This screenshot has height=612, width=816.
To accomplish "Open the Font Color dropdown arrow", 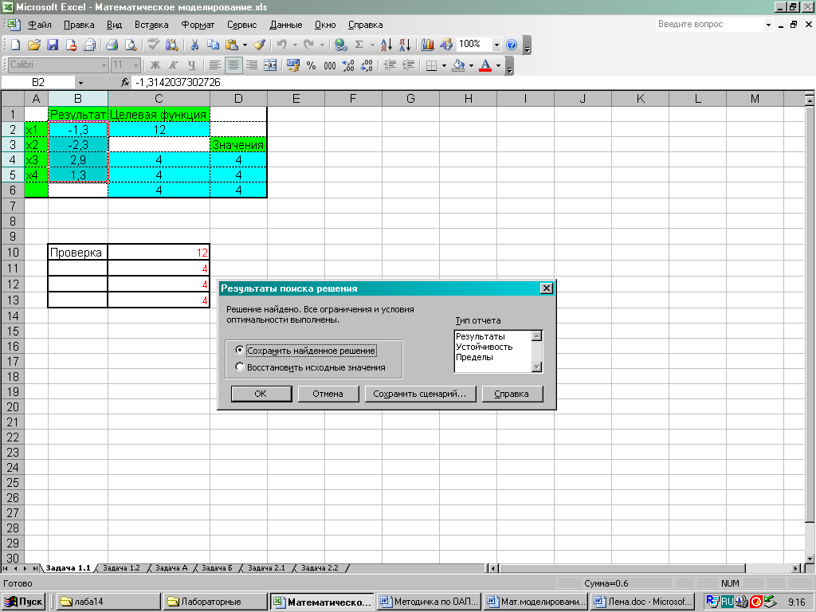I will click(x=498, y=65).
